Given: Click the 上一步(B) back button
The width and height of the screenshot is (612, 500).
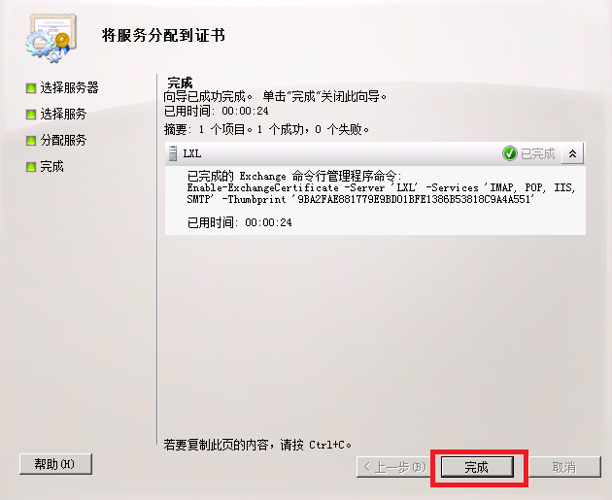Looking at the screenshot, I should pyautogui.click(x=393, y=467).
